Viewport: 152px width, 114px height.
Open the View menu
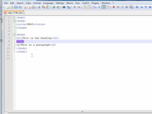28,3
